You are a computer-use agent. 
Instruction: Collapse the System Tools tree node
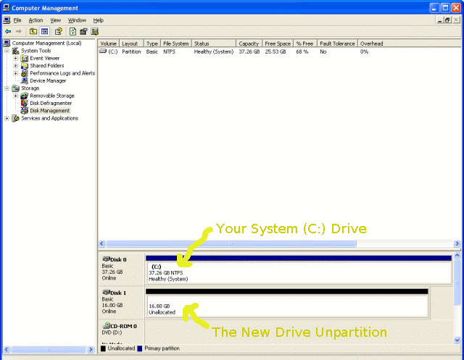[x=7, y=51]
